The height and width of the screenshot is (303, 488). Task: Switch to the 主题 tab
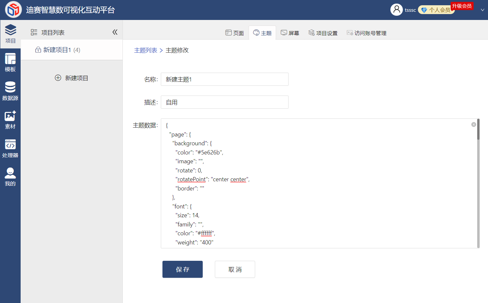262,33
